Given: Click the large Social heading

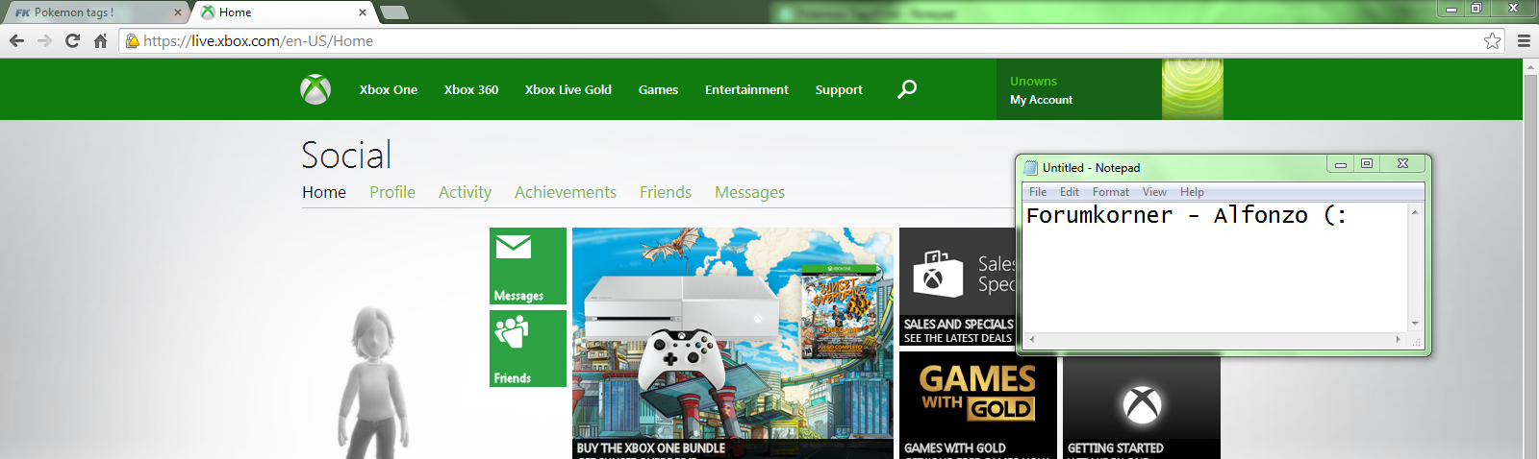Looking at the screenshot, I should point(346,155).
